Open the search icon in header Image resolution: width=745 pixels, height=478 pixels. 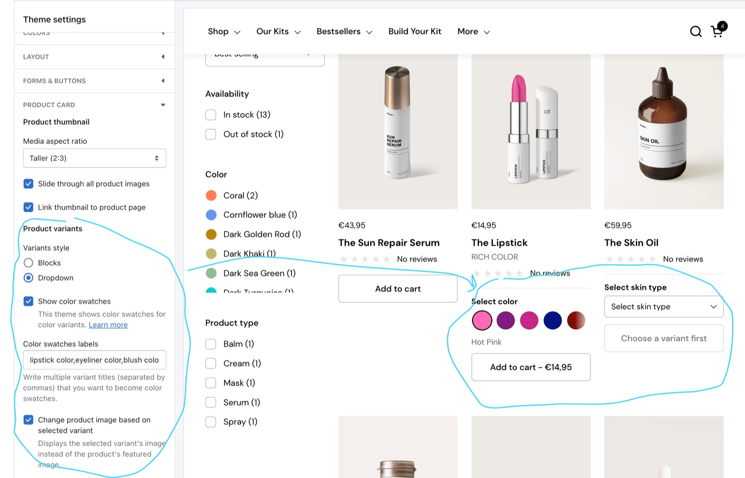(696, 31)
